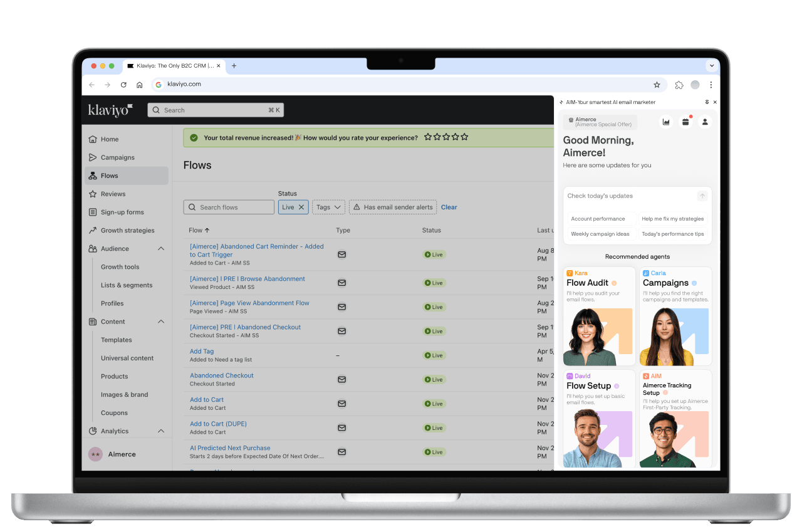Click email icon in AI Predicted Next Purchase row
Viewport: 802px width, 529px height.
[x=342, y=452]
